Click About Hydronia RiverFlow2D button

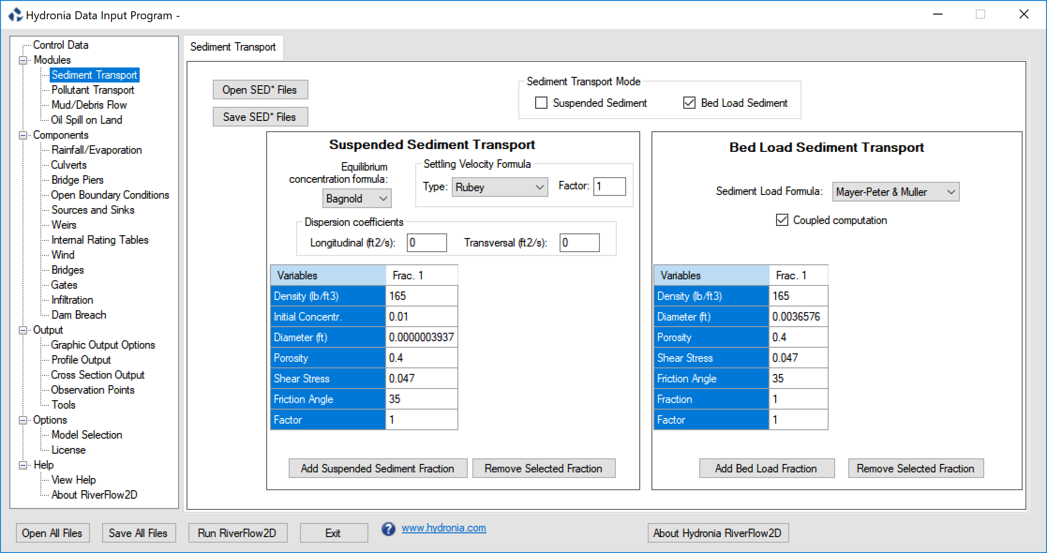point(718,533)
